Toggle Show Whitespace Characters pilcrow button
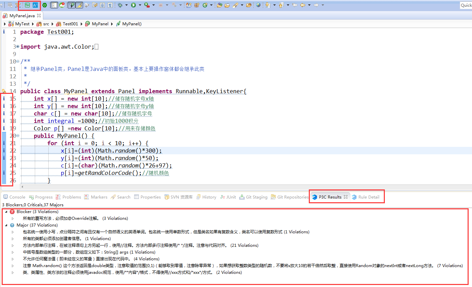The width and height of the screenshot is (472, 287). pyautogui.click(x=110, y=5)
